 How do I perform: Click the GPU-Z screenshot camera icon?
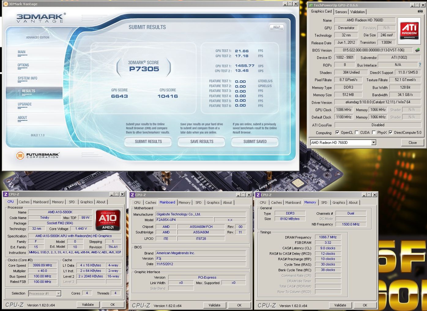click(x=420, y=11)
